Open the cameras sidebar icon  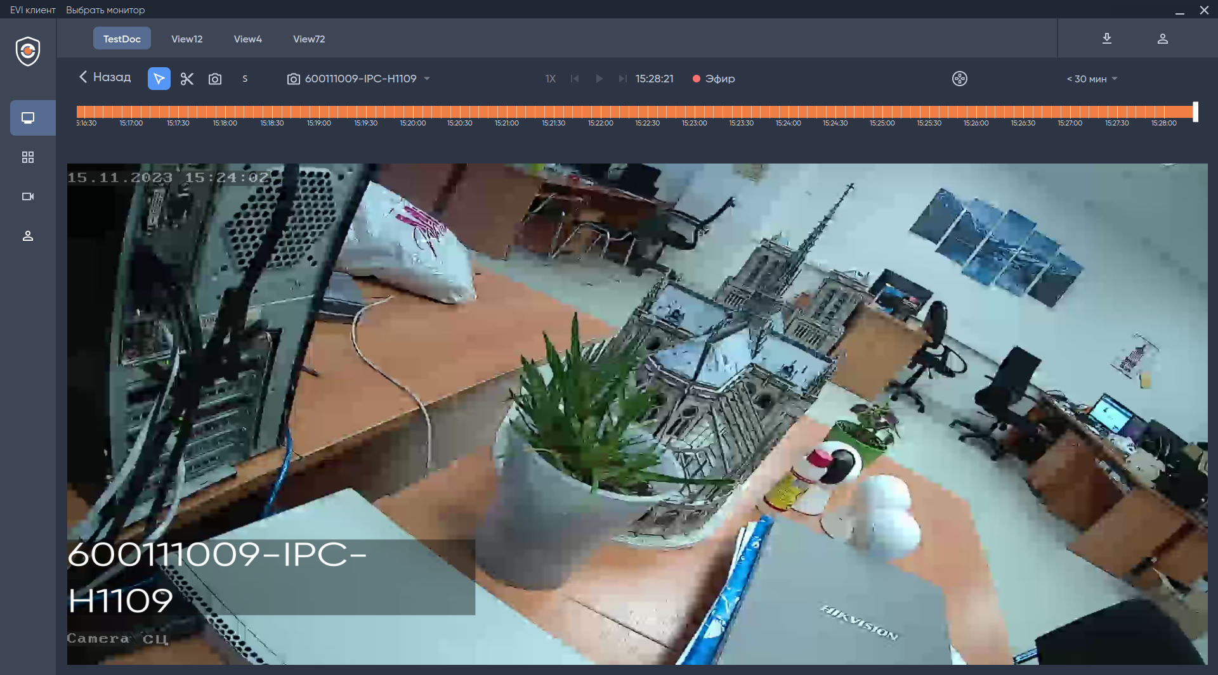click(x=28, y=196)
